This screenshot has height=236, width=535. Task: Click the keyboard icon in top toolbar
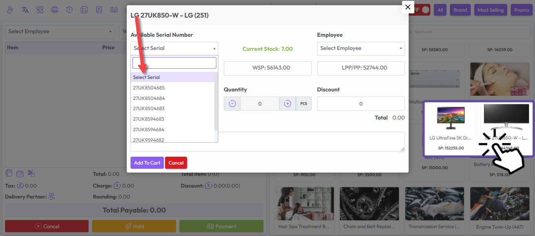click(x=114, y=10)
